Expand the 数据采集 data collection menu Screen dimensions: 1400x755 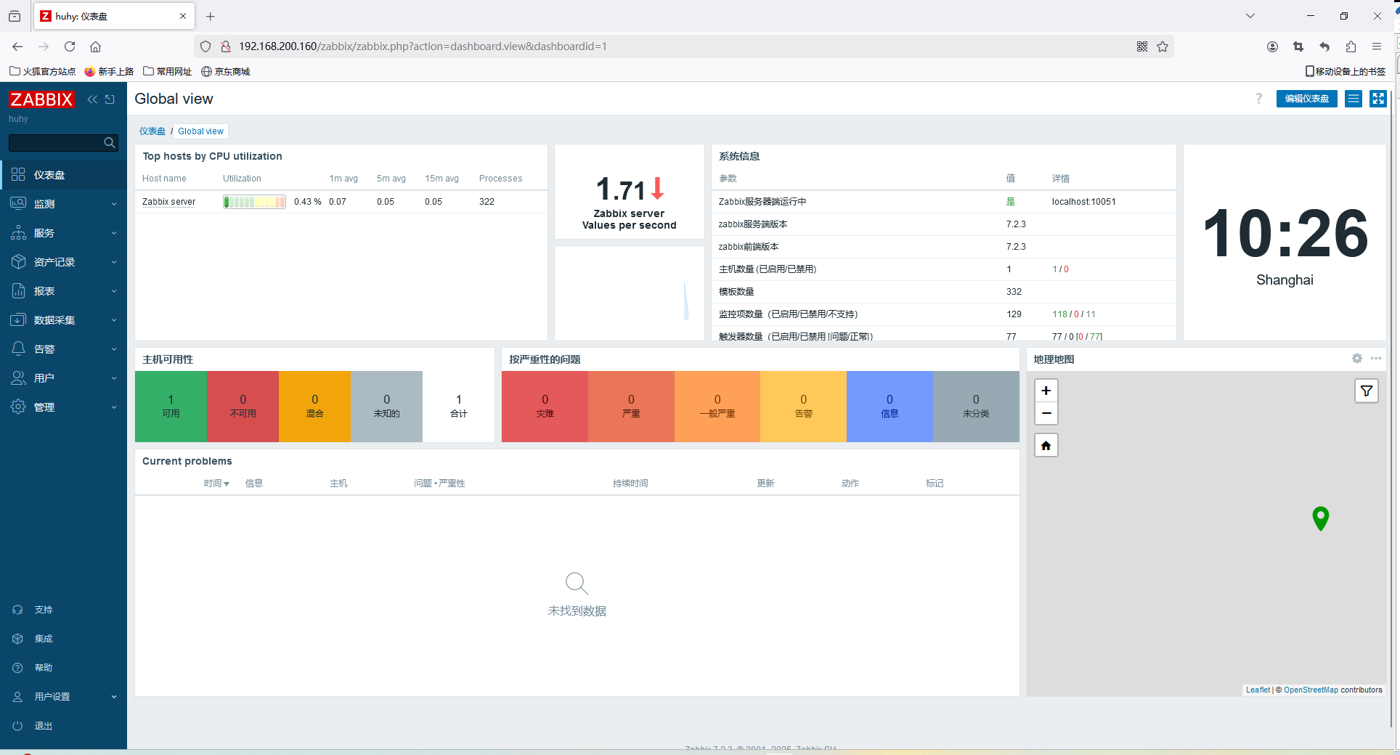(63, 320)
